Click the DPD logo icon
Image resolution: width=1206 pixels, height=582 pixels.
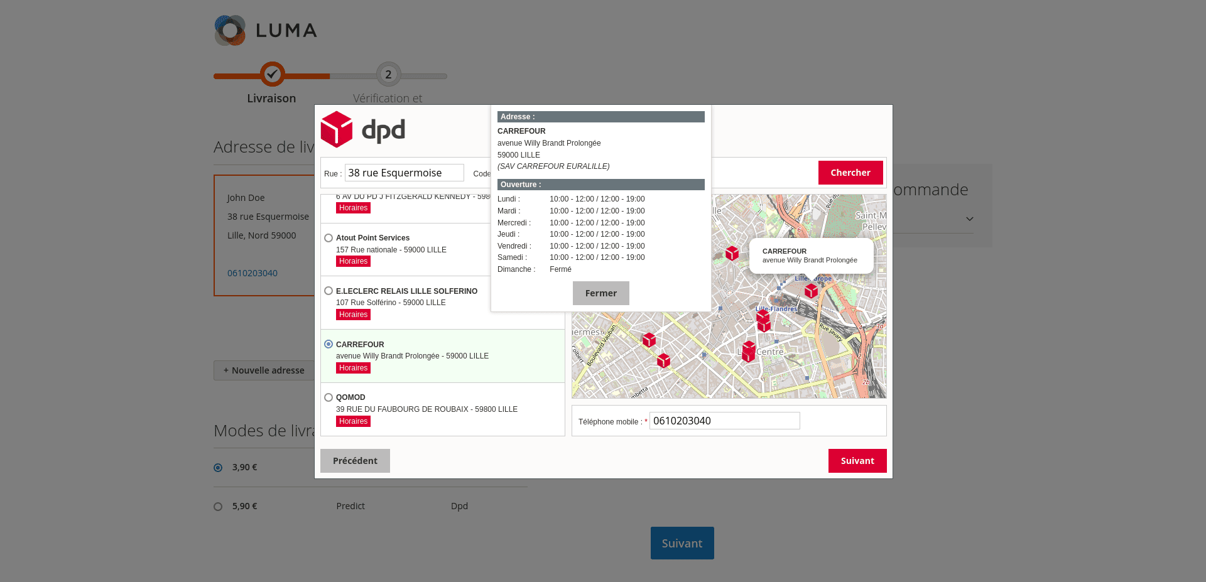coord(337,130)
